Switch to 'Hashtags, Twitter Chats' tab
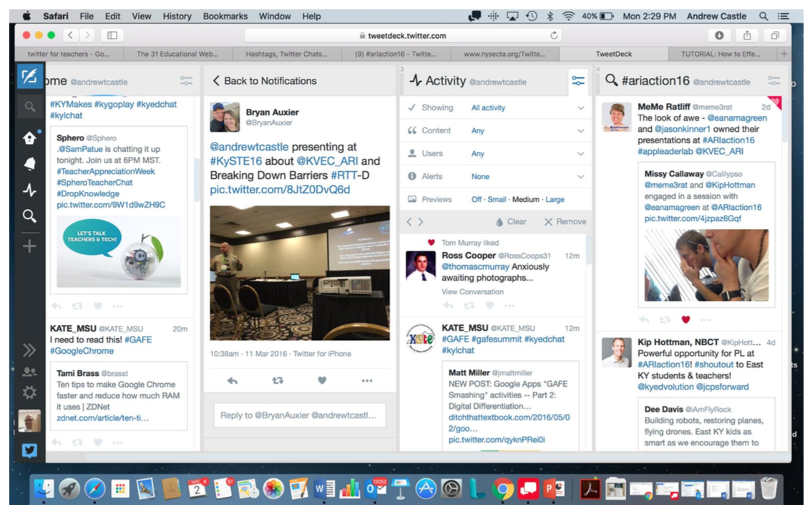Screen dimensions: 810x512 pos(287,54)
